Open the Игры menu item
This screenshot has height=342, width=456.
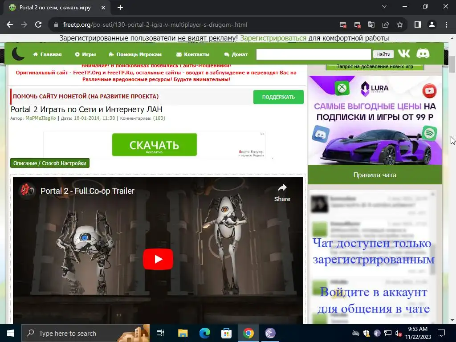click(85, 54)
